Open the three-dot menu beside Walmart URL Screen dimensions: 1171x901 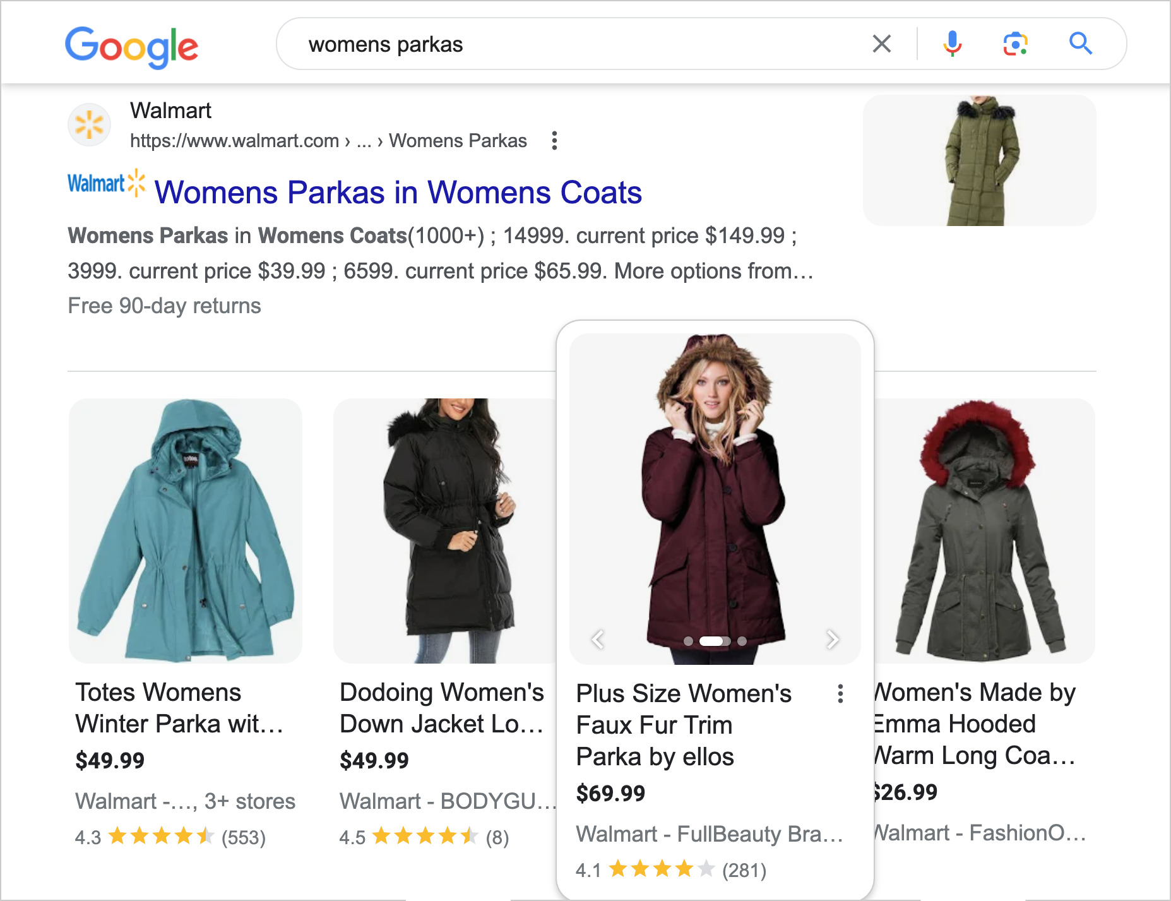554,140
